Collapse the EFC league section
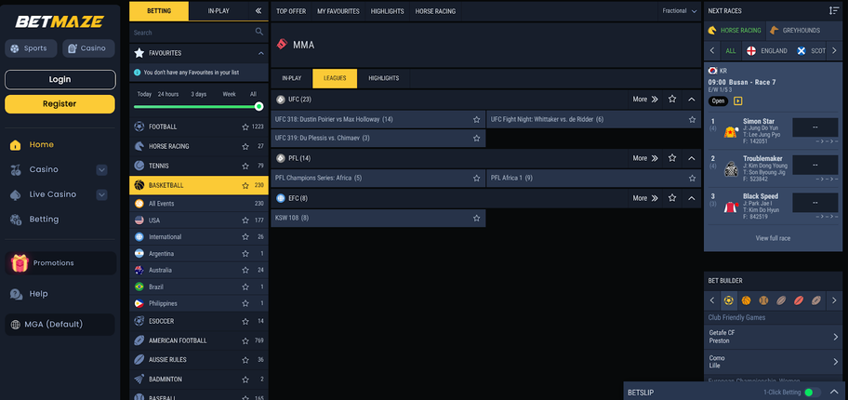 [691, 198]
